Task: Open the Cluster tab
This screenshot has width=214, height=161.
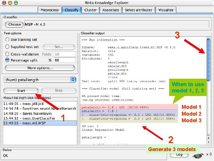Action: 90,10
